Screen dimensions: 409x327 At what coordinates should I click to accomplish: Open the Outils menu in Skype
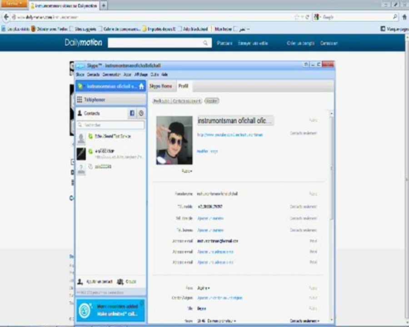(155, 74)
